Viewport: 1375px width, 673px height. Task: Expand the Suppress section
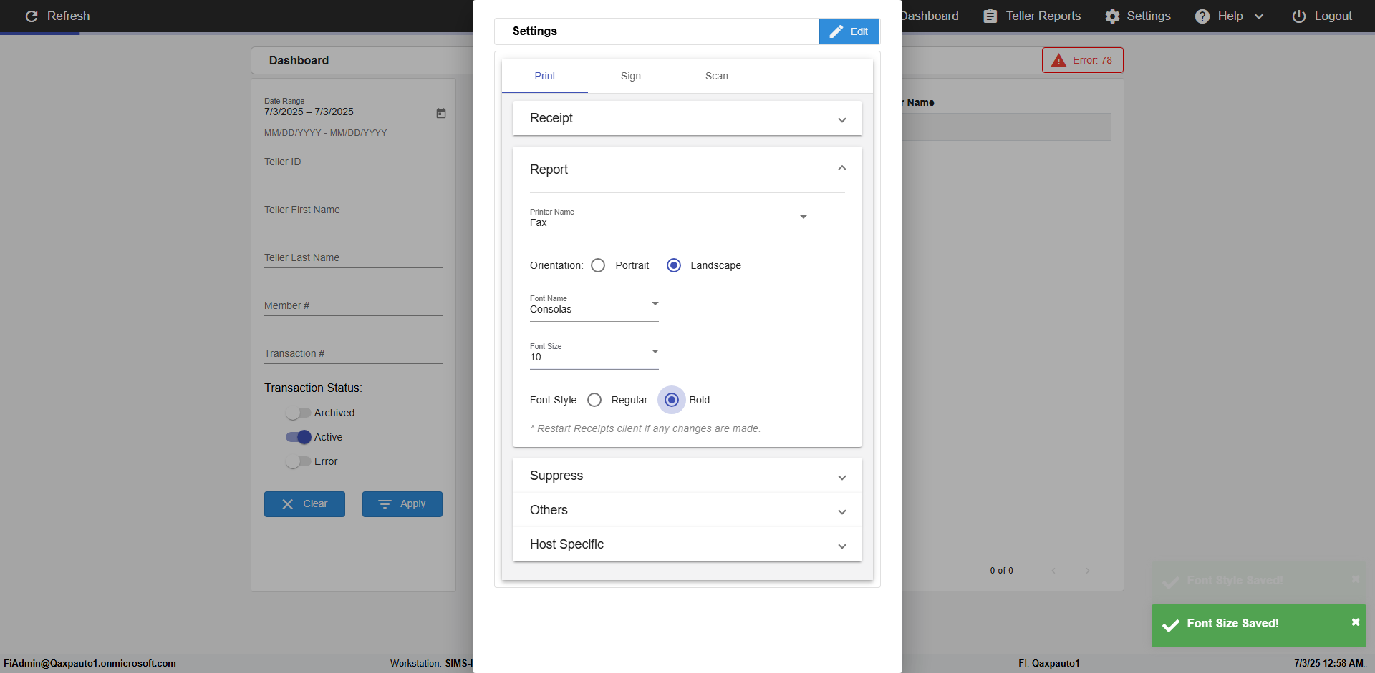(x=687, y=476)
